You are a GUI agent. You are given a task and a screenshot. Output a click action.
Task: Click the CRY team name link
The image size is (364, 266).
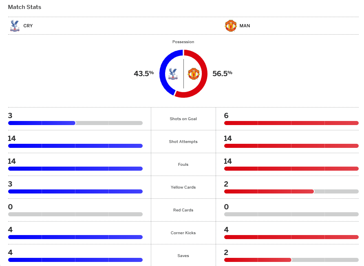click(x=28, y=26)
